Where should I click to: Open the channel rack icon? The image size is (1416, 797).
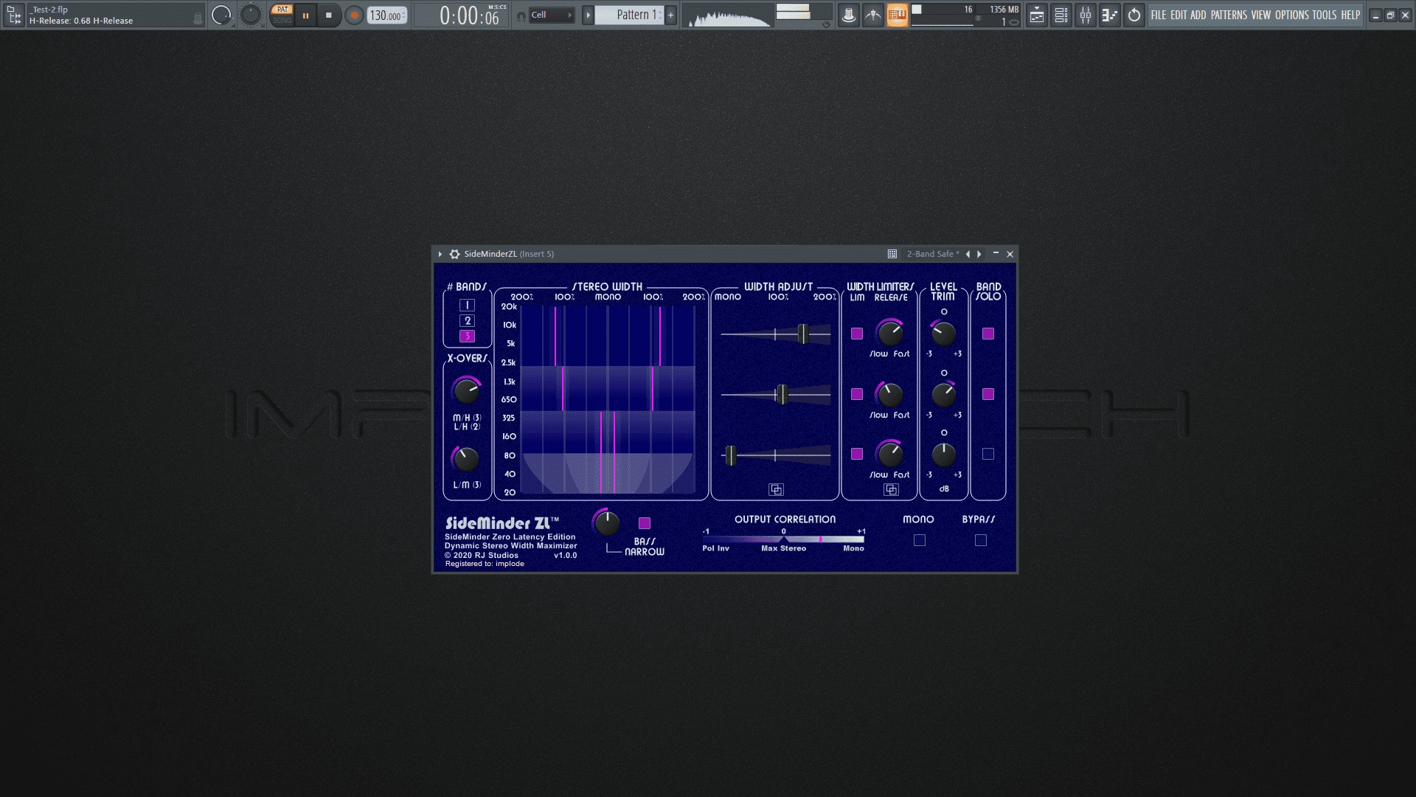click(x=1061, y=15)
